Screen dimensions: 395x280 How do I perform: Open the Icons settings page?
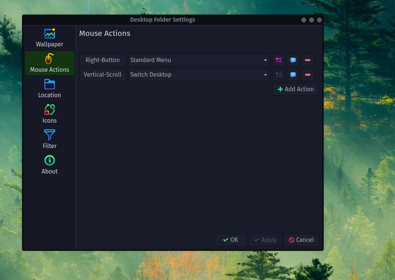point(50,114)
